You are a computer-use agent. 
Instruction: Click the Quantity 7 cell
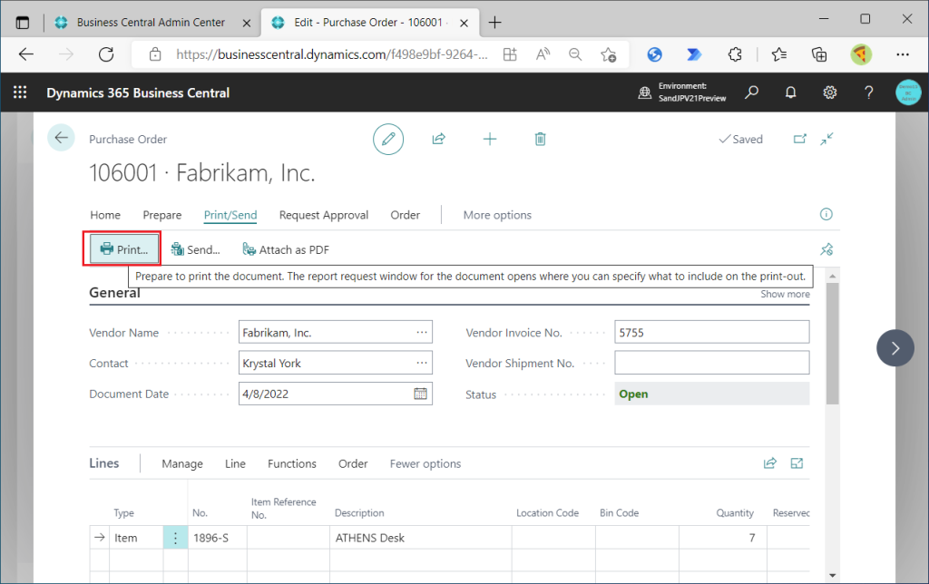(723, 538)
